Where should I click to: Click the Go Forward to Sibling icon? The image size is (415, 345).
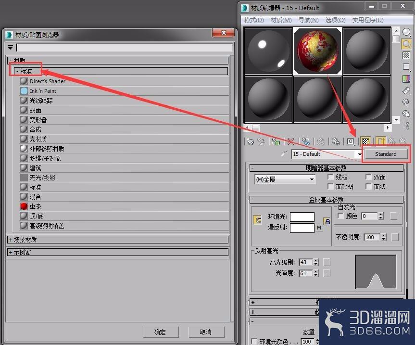402,141
